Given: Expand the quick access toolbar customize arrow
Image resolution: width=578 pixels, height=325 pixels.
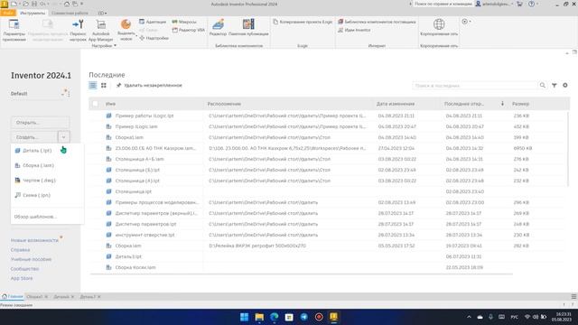Looking at the screenshot, I should [81, 4].
